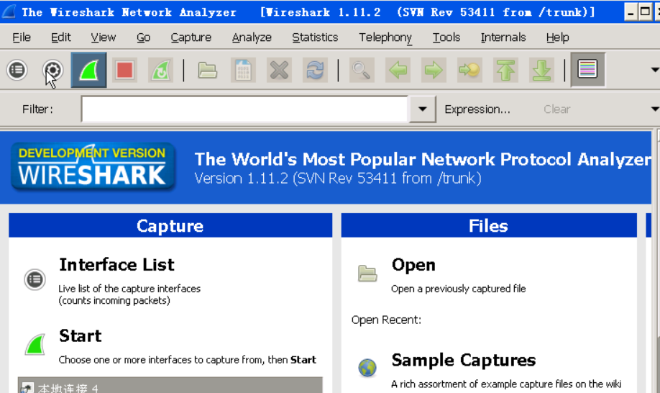Go forward in packet history arrow

(x=433, y=70)
